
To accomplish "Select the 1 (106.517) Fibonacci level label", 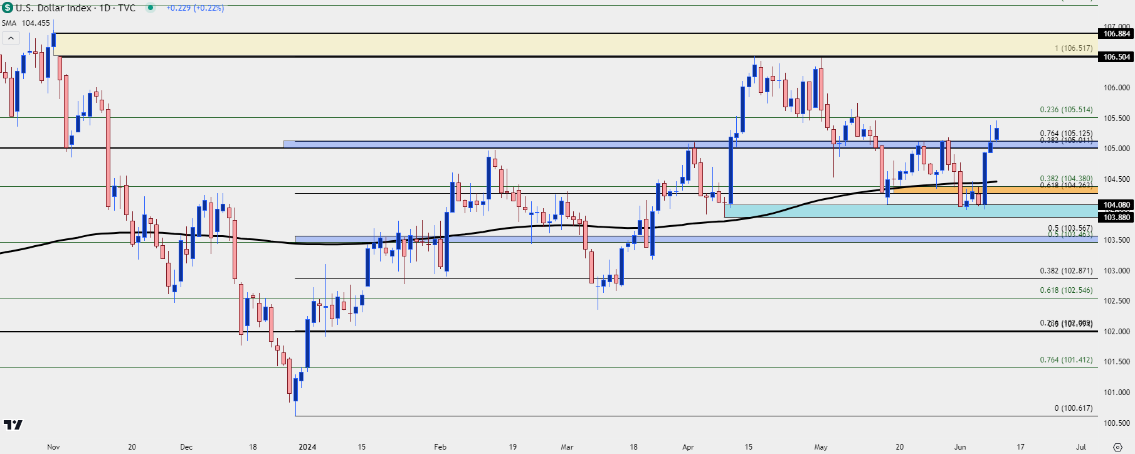I will 1074,48.
